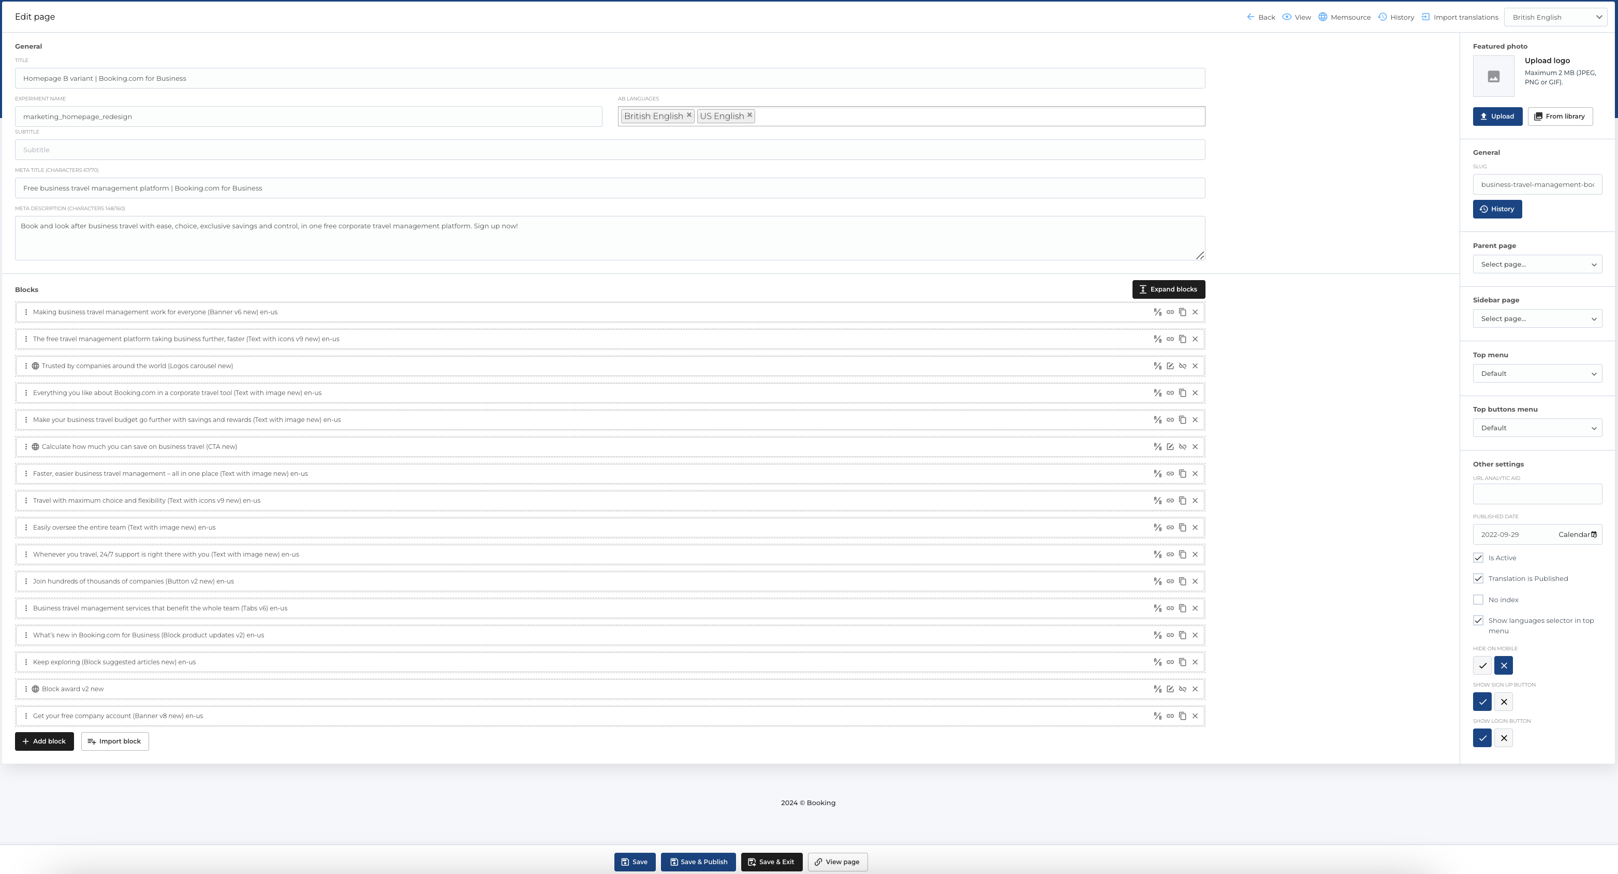
Task: Click into the Subtitle input field
Action: [609, 150]
